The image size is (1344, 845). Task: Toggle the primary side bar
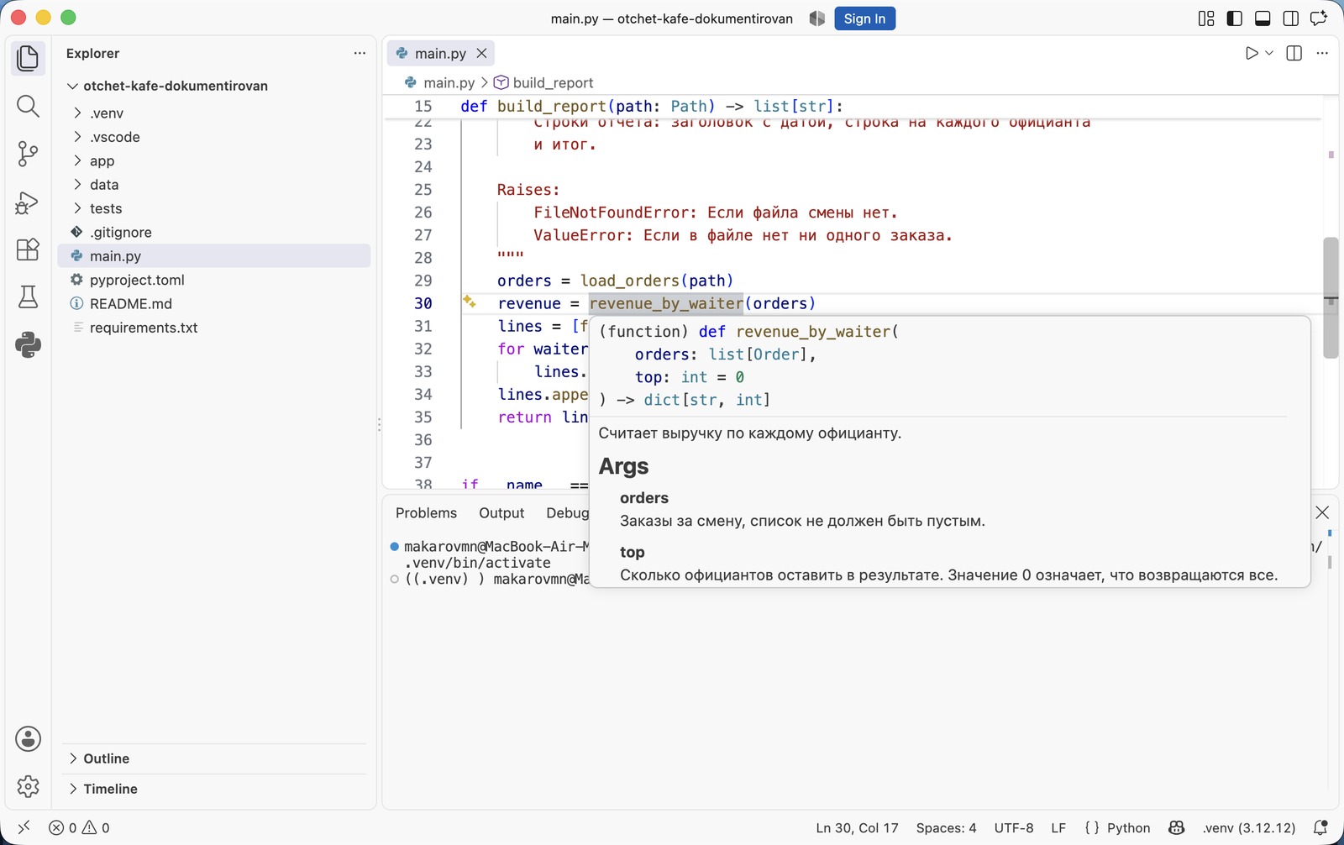tap(1235, 18)
